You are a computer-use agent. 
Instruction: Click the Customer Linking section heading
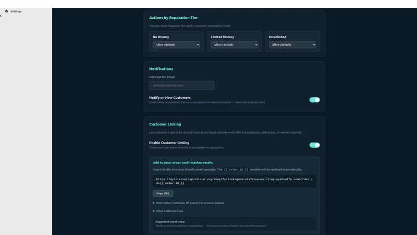click(x=165, y=124)
